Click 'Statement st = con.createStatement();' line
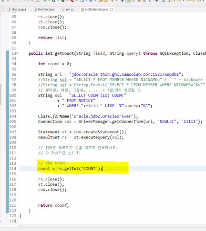 click(82, 132)
